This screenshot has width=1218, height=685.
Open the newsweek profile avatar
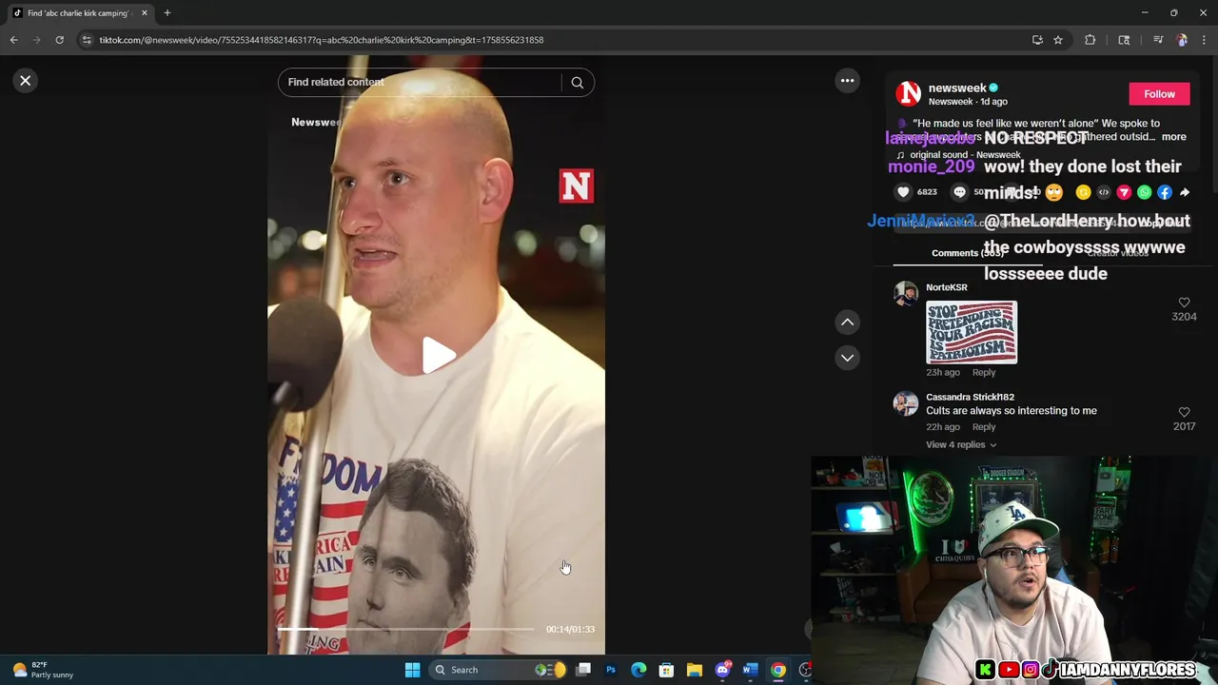pos(909,93)
